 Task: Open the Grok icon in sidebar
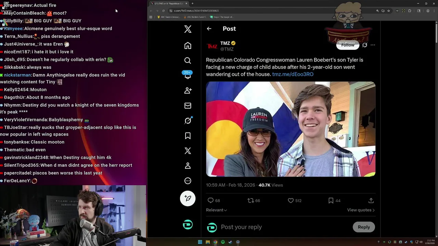(188, 121)
